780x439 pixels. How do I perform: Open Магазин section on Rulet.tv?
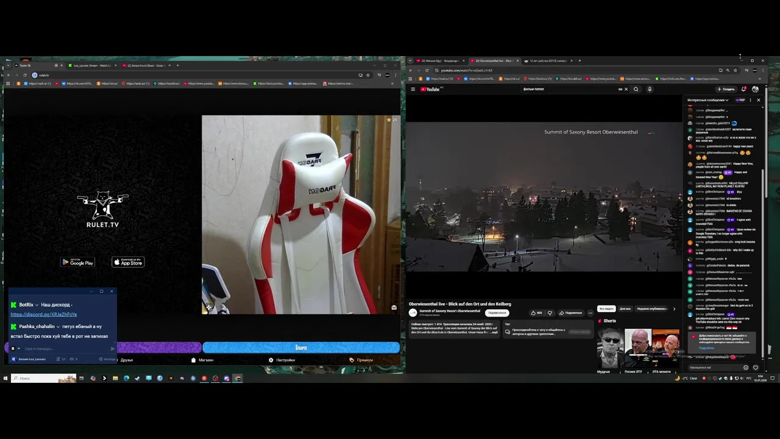tap(202, 360)
